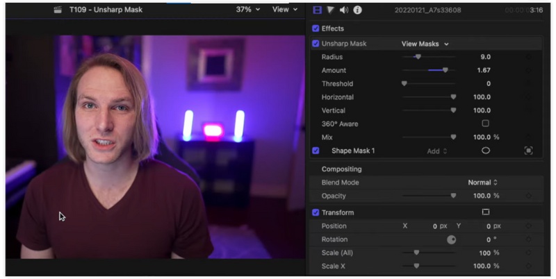Enable the 360° Aware checkbox

click(x=486, y=124)
